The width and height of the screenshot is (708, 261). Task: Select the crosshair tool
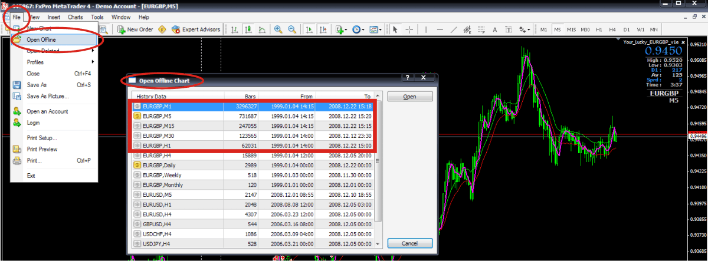coord(409,29)
